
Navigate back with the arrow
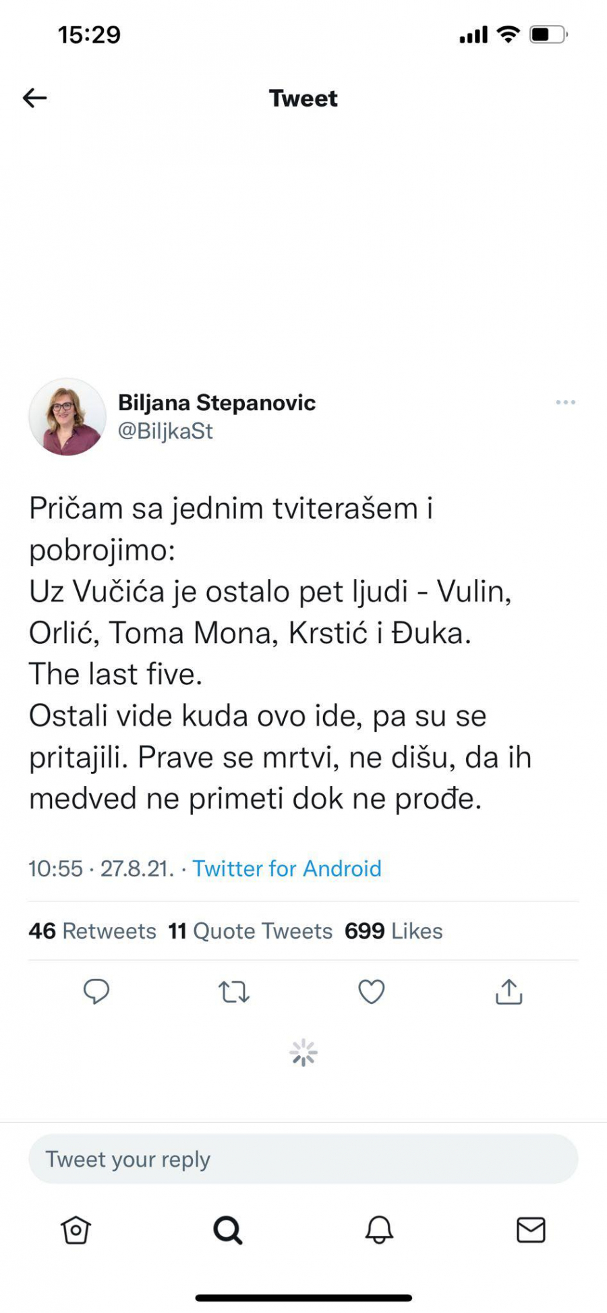(34, 98)
